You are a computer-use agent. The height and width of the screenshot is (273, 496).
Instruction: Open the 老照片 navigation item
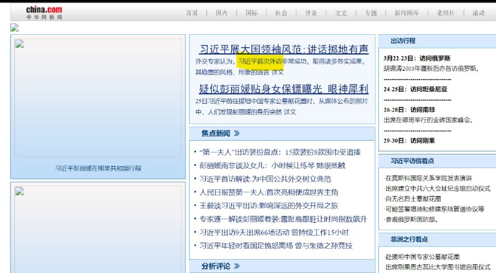pyautogui.click(x=446, y=13)
